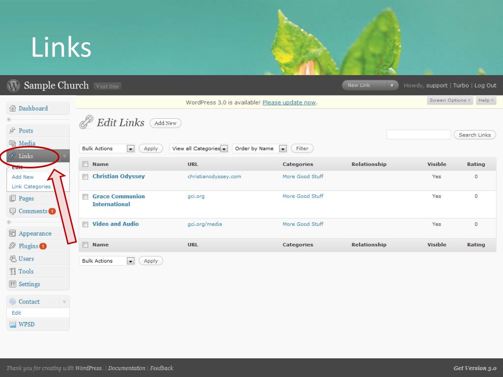
Task: Expand the Screen Options panel
Action: click(x=450, y=100)
